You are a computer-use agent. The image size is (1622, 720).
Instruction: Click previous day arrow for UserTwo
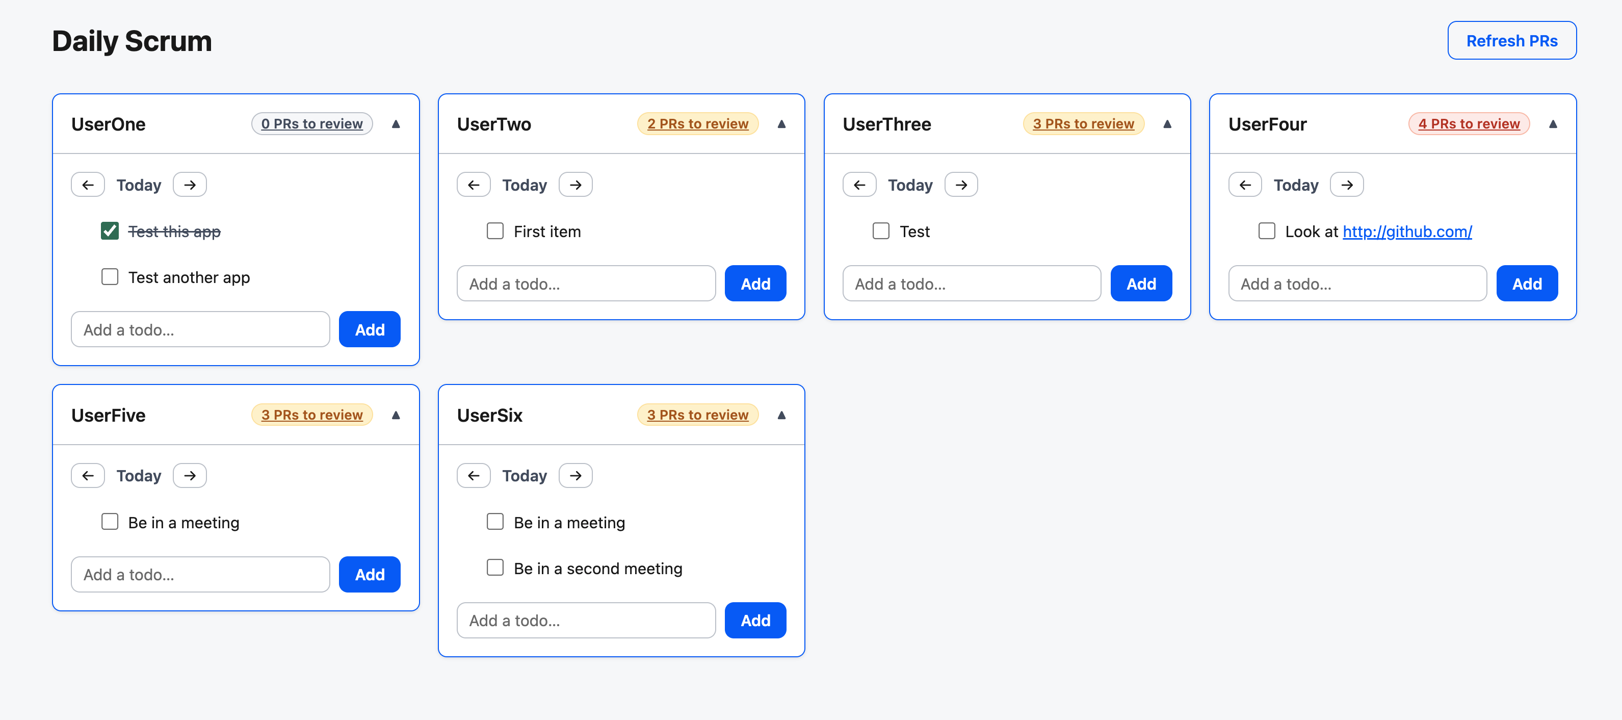point(474,185)
